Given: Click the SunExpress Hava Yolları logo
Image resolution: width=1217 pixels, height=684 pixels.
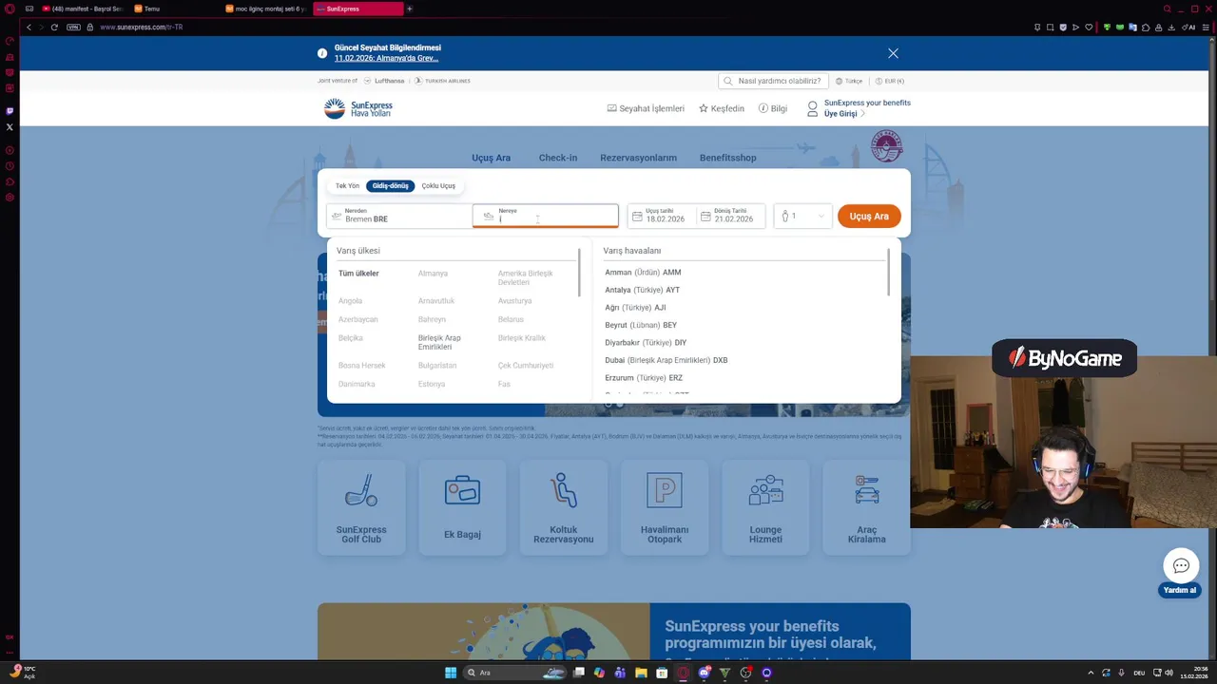Looking at the screenshot, I should point(358,108).
